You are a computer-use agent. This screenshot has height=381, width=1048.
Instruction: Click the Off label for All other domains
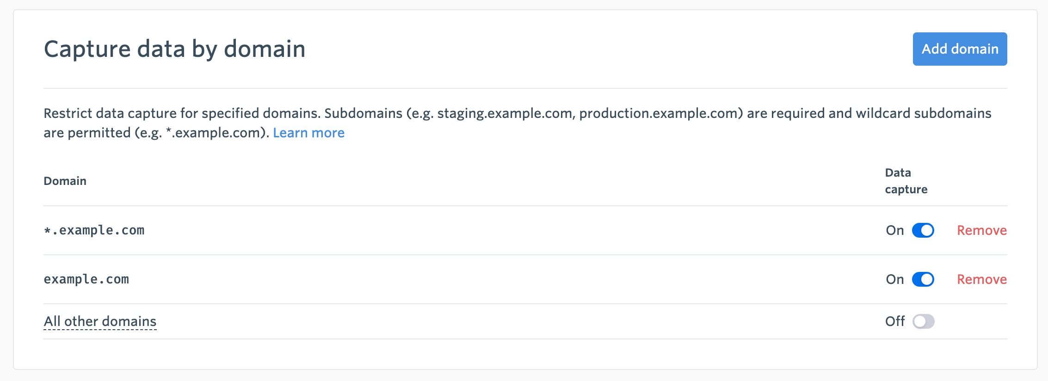(894, 321)
